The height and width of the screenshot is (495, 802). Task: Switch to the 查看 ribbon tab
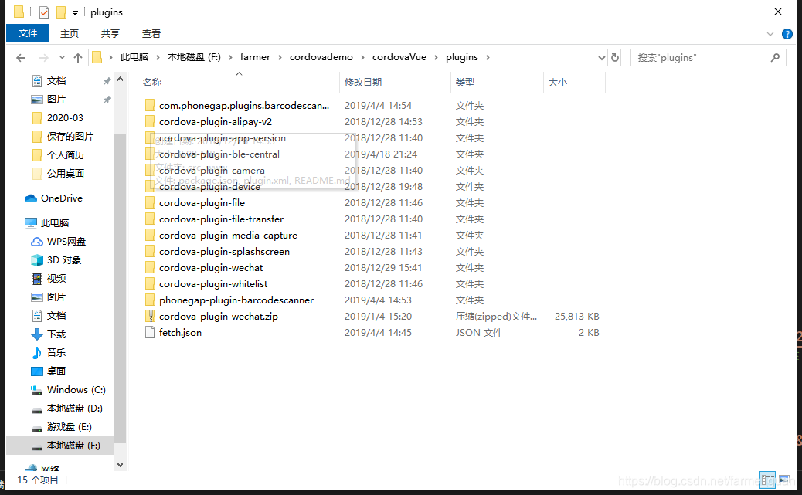click(151, 33)
